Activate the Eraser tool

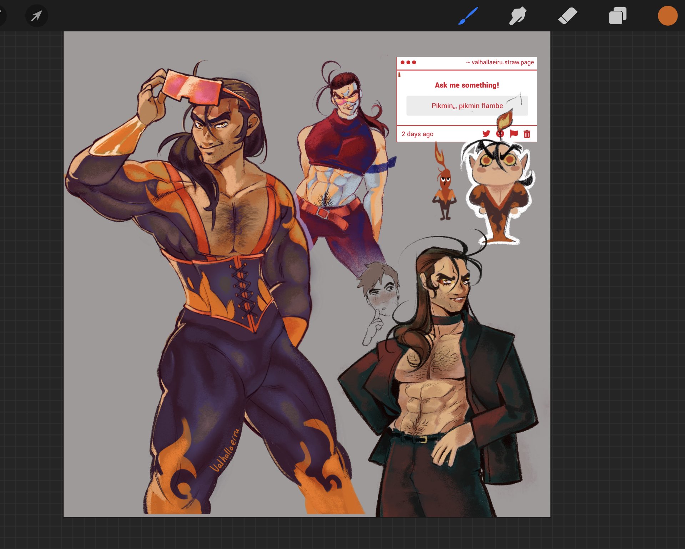point(568,16)
